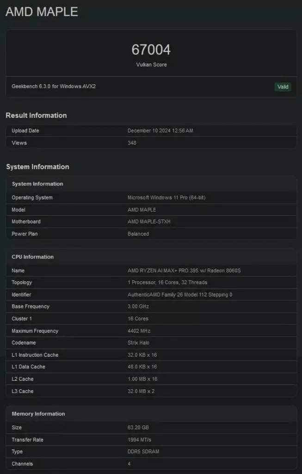
Task: Select AuthenticAMD Family 26 Model 112 value
Action: [180, 294]
